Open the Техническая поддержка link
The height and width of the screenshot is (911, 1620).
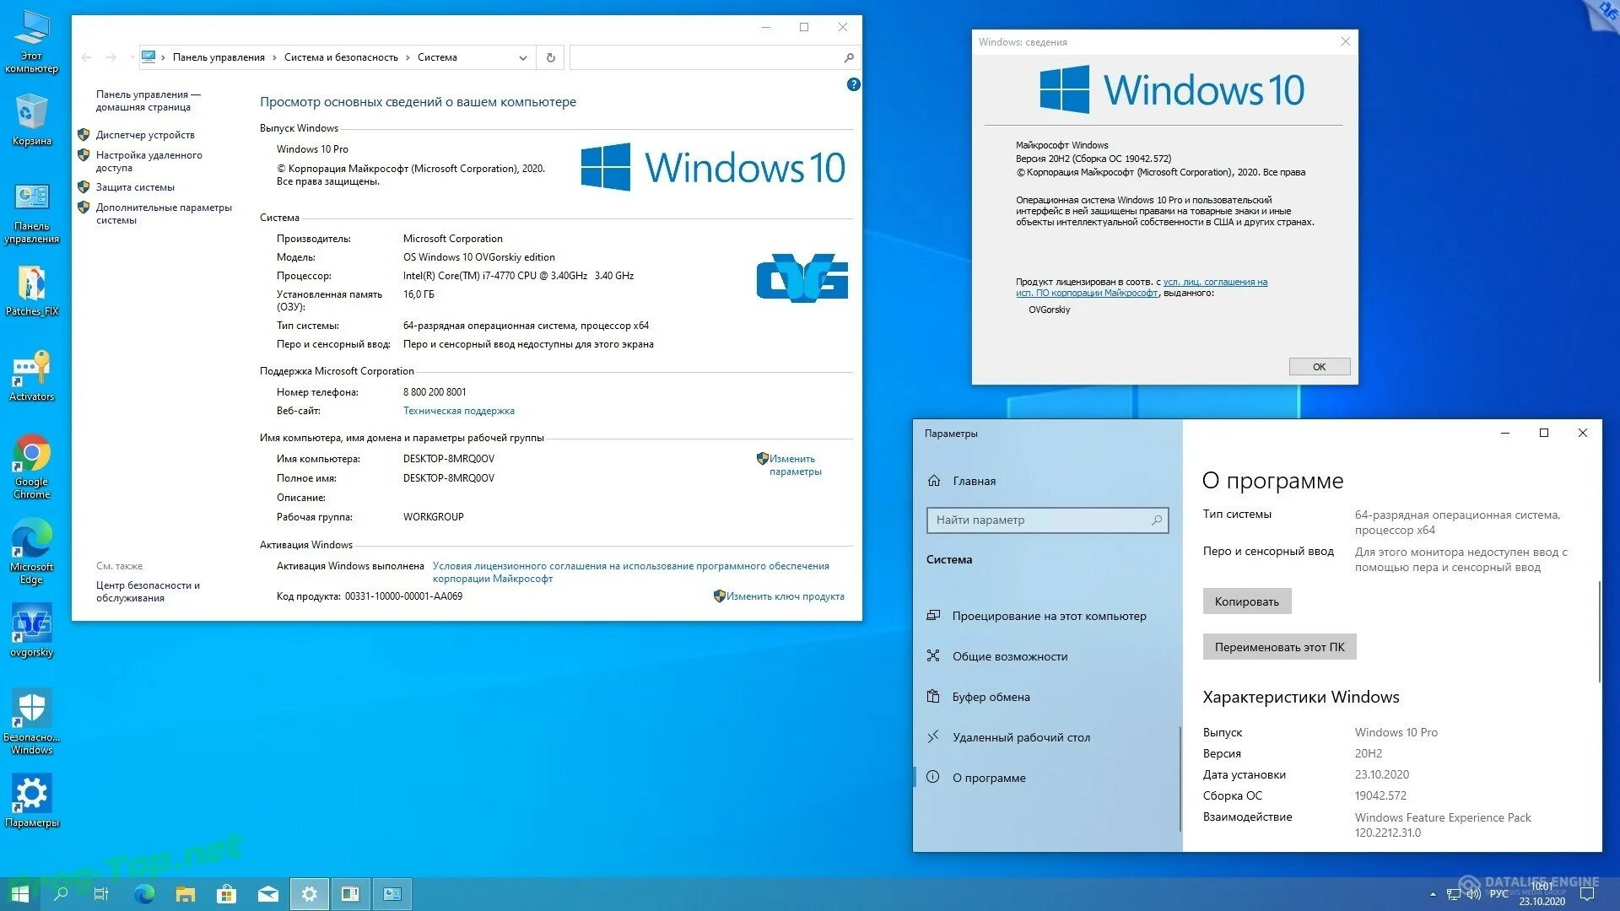click(x=458, y=411)
